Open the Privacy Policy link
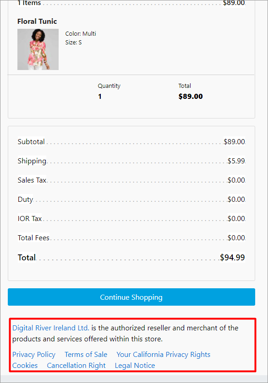The image size is (268, 383). (34, 355)
